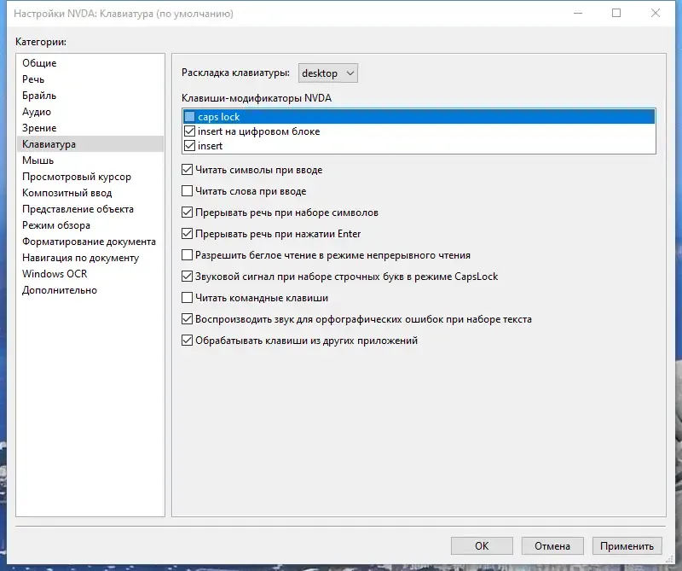Disable Читать символы при вводе
682x571 pixels.
pos(187,170)
